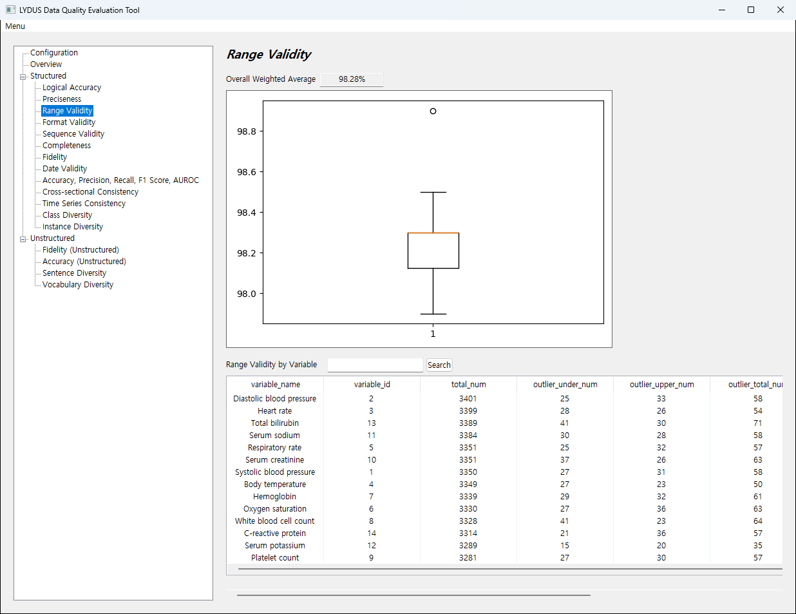The height and width of the screenshot is (614, 796).
Task: Select the Serum sodium row
Action: 505,436
